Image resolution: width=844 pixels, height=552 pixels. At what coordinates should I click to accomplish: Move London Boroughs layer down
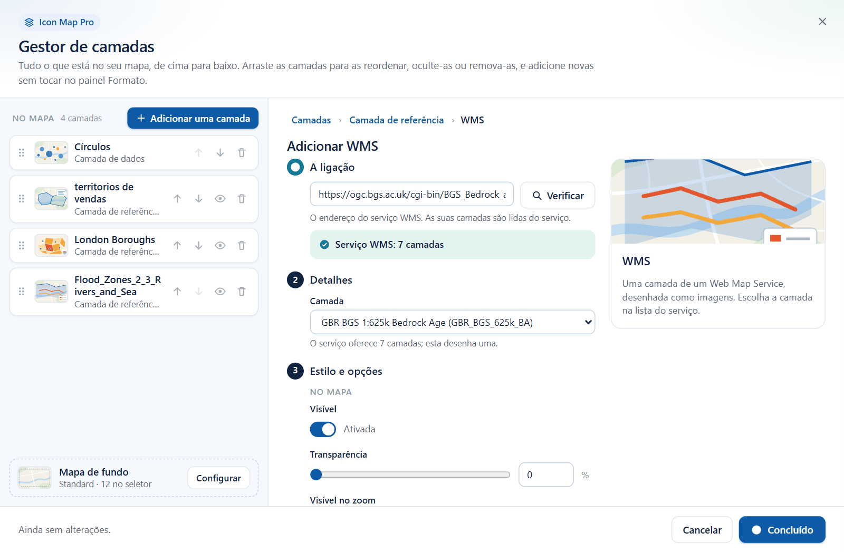click(x=199, y=245)
